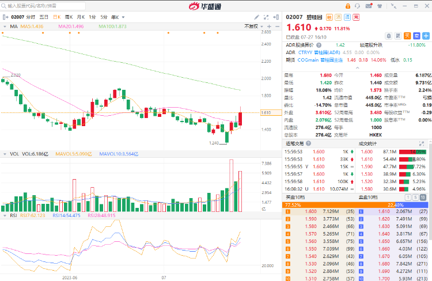Click ask level 8 price 1.680
The height and width of the screenshot is (281, 432).
click(x=384, y=264)
